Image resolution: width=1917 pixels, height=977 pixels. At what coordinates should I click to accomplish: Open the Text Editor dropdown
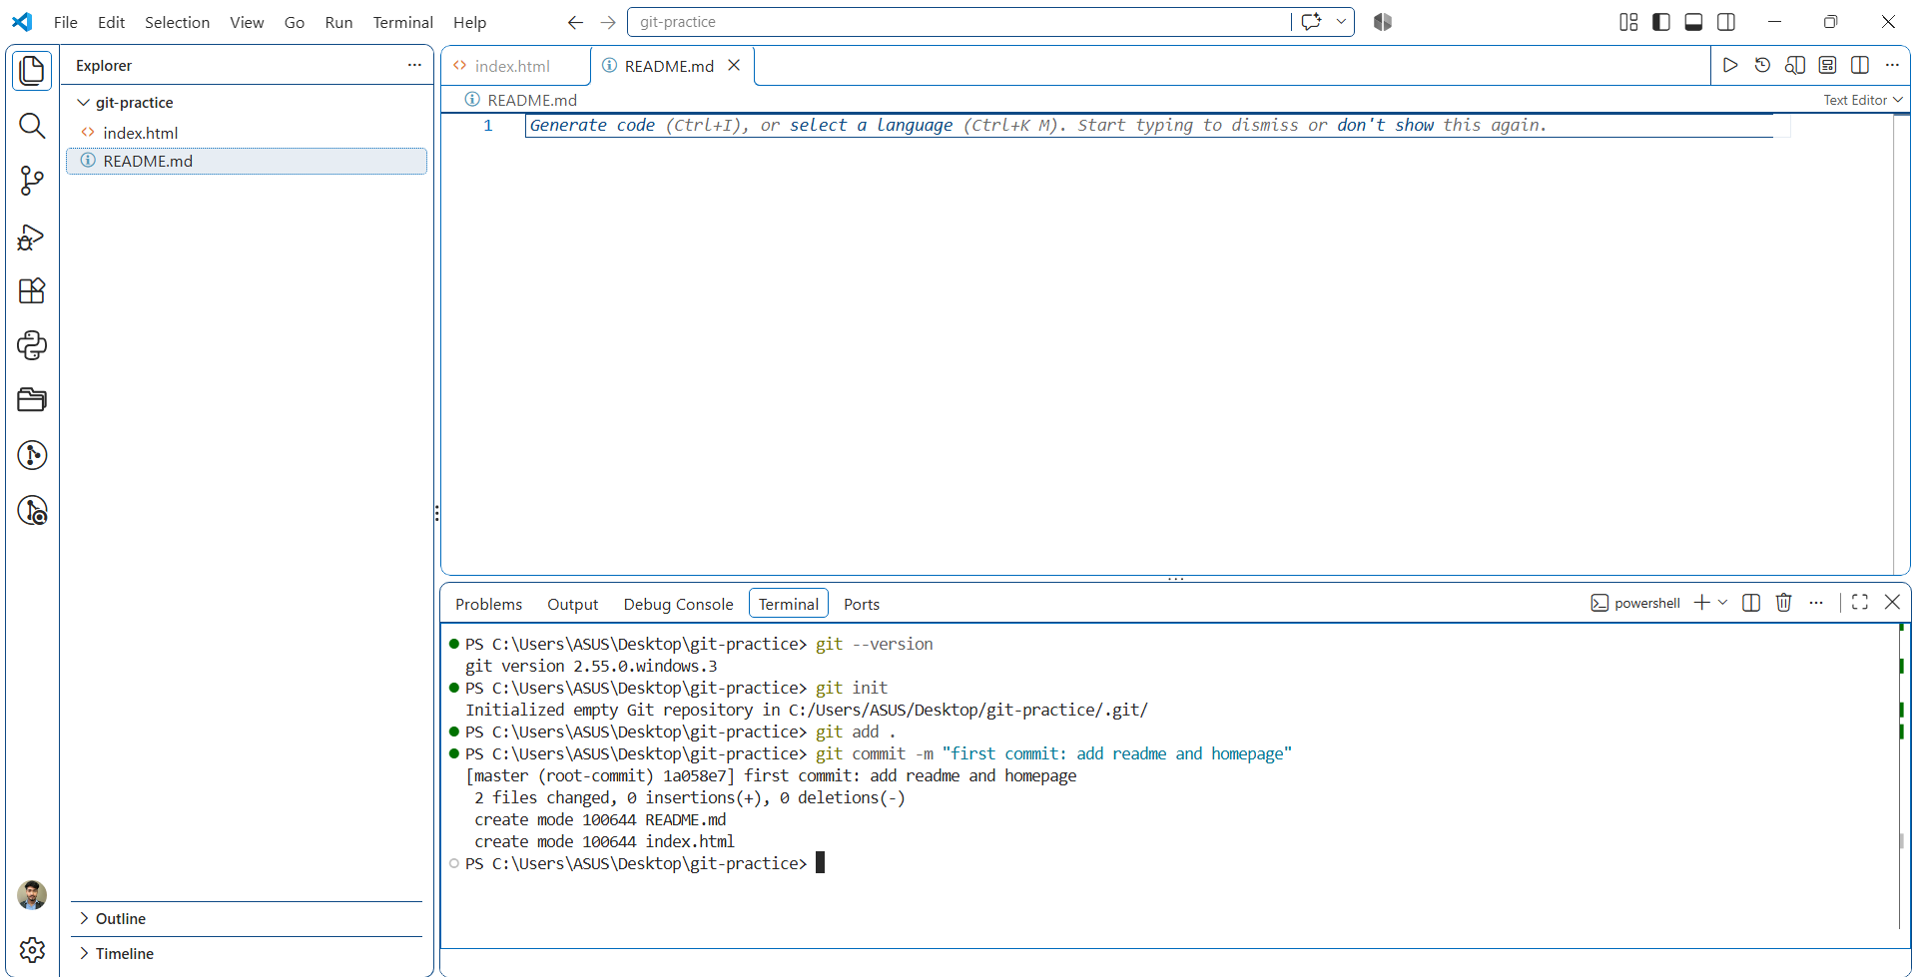click(x=1863, y=100)
